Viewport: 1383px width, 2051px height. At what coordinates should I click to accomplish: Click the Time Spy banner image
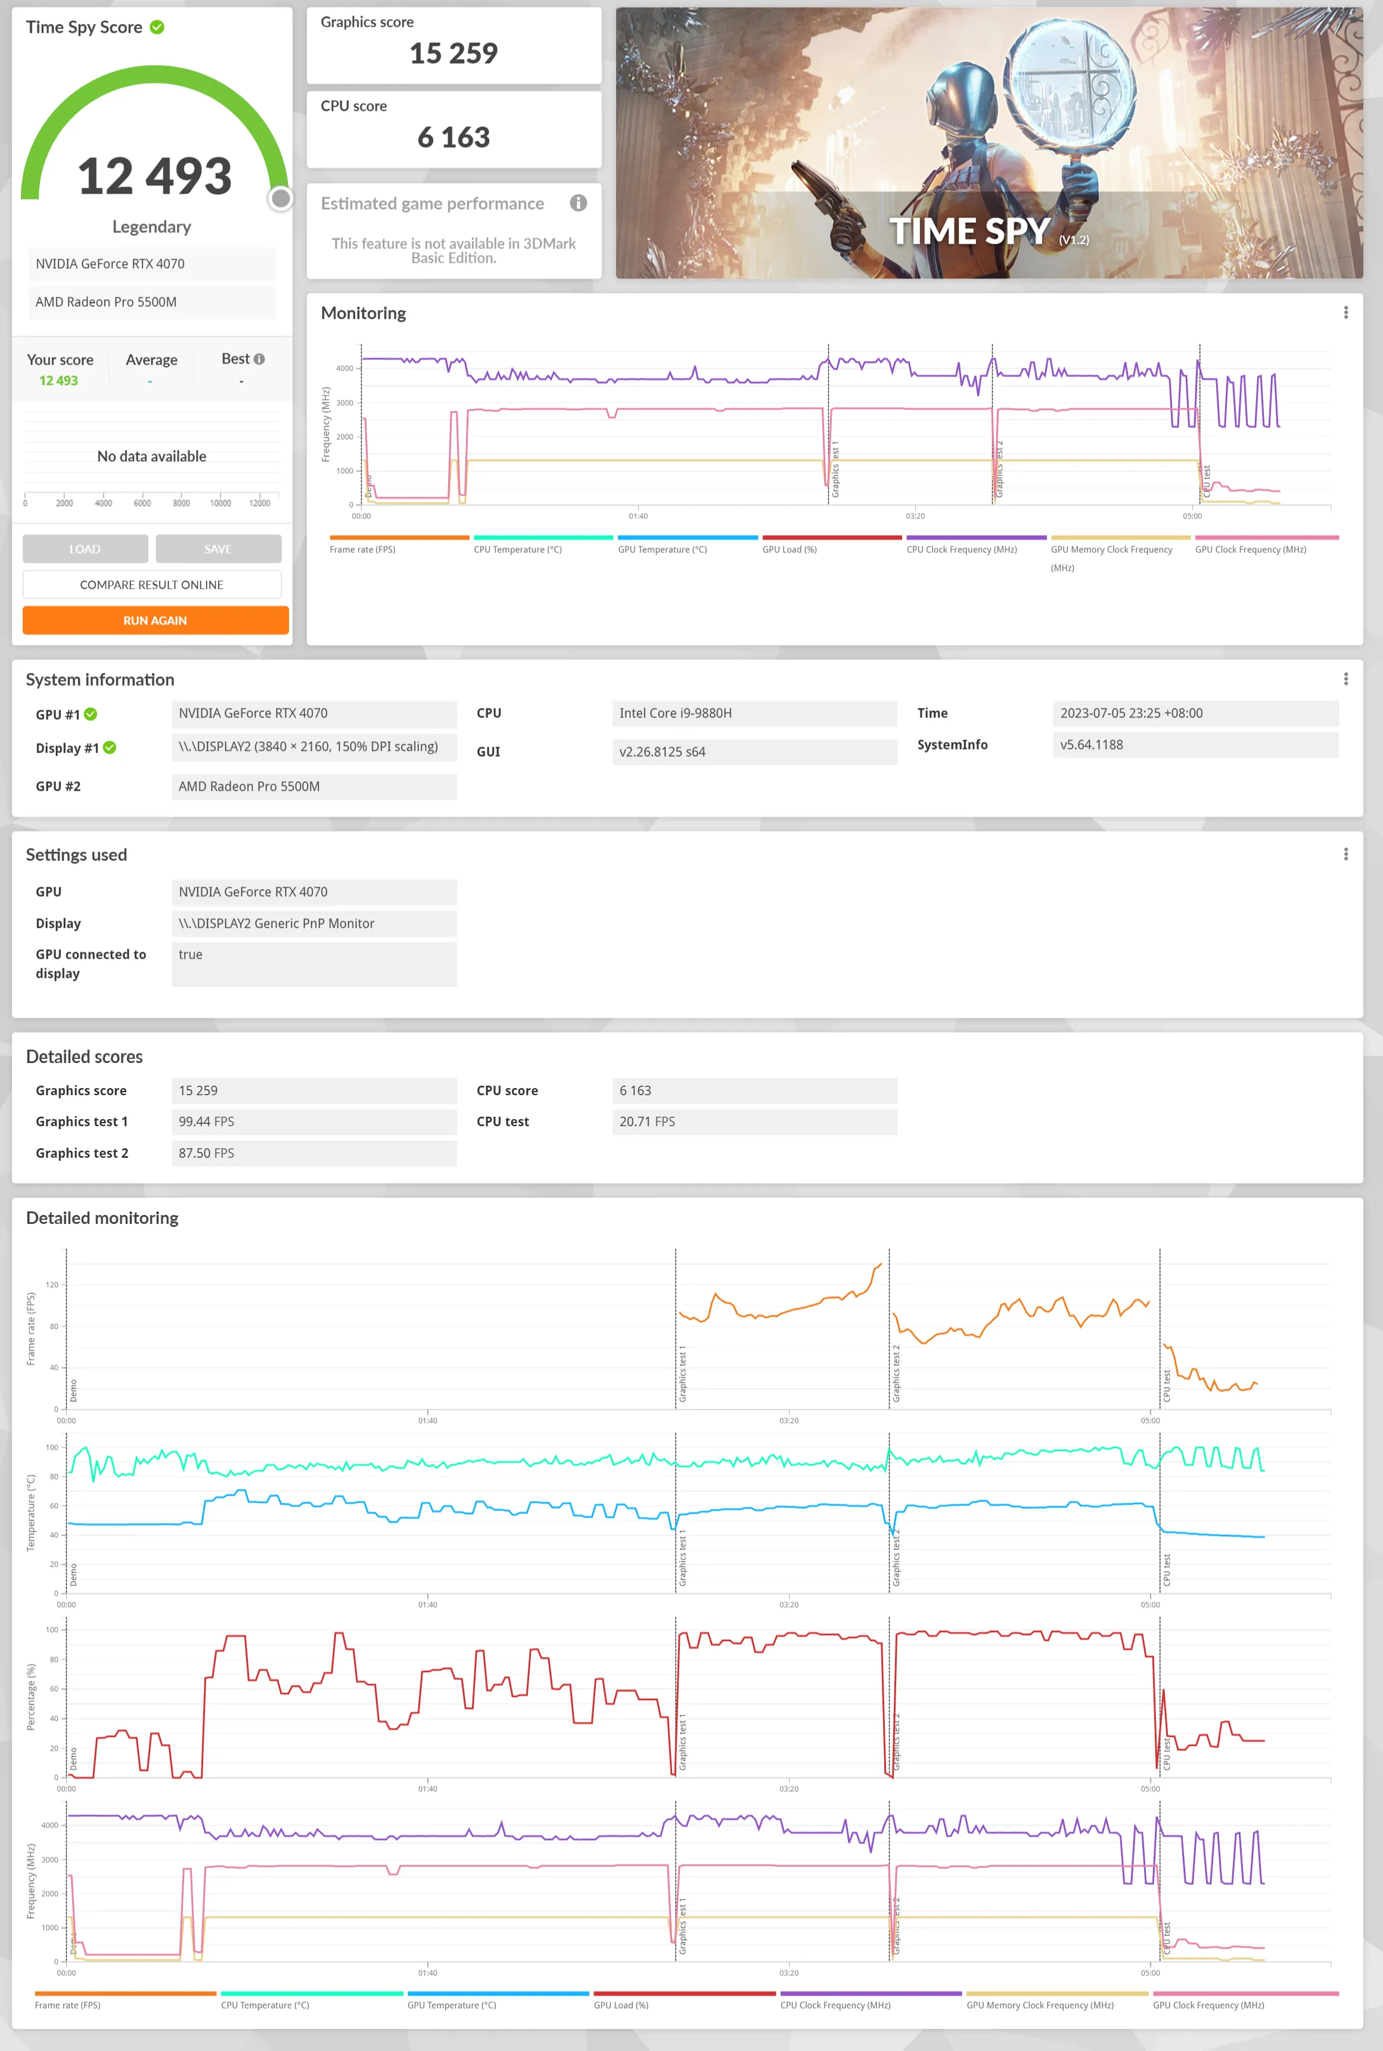(989, 143)
